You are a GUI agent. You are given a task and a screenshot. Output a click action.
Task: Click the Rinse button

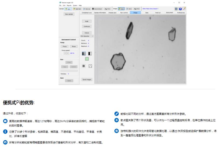pos(74,46)
